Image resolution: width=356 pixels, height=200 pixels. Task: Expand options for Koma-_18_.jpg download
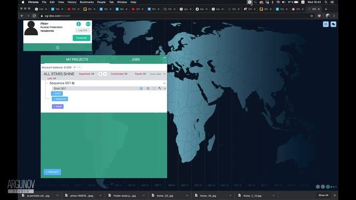(230, 196)
